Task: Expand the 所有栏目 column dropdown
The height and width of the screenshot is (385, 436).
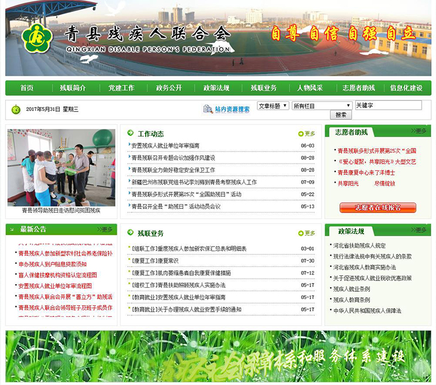Action: [321, 106]
